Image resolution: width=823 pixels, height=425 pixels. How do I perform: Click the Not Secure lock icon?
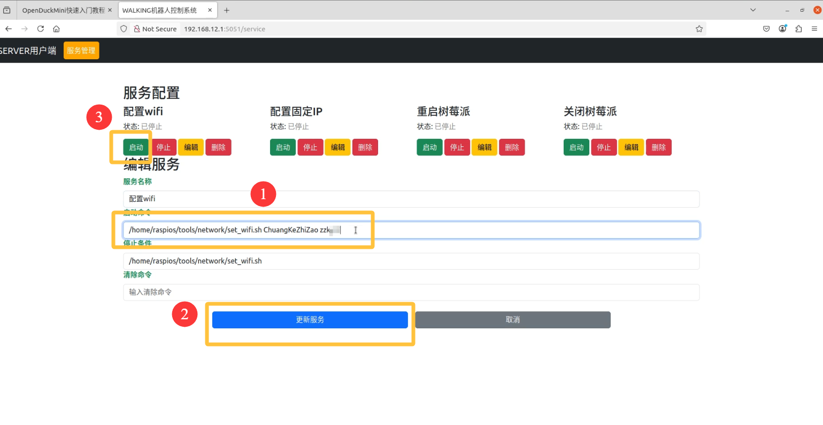(137, 29)
